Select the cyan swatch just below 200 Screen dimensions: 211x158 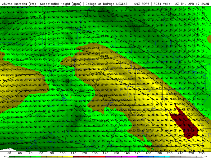(167, 157)
